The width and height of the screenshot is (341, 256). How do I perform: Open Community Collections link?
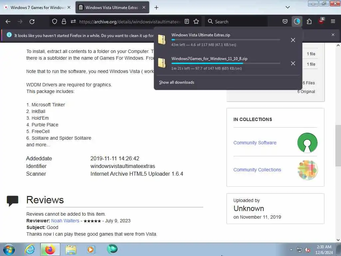click(257, 170)
